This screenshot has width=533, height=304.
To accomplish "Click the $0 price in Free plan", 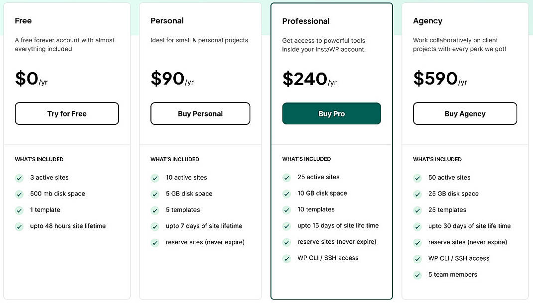I will [x=27, y=79].
